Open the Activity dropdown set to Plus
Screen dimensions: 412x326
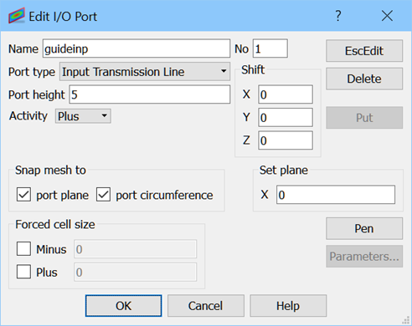click(83, 116)
